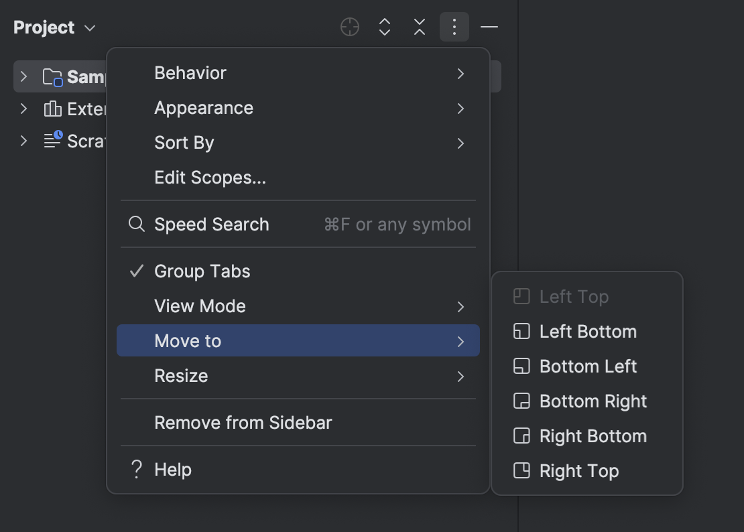Click Remove from Sidebar
The image size is (744, 532).
[x=243, y=422]
